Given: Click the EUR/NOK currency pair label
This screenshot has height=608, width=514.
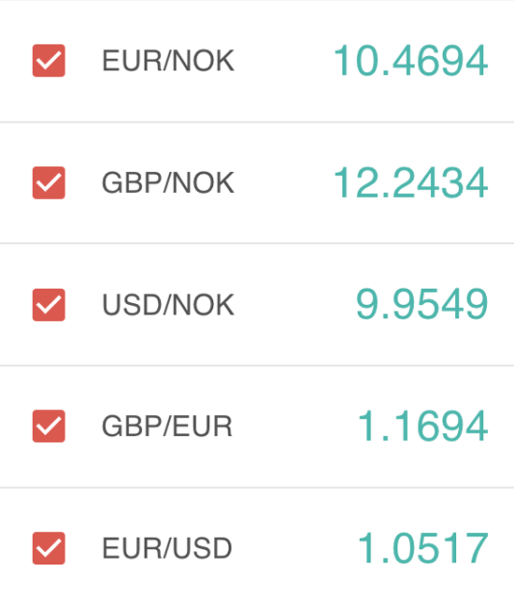Looking at the screenshot, I should point(168,61).
